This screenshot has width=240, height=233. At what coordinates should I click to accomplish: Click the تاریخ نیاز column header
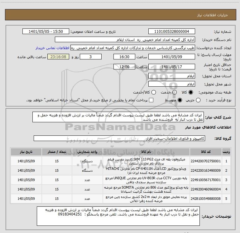pyautogui.click(x=26, y=152)
